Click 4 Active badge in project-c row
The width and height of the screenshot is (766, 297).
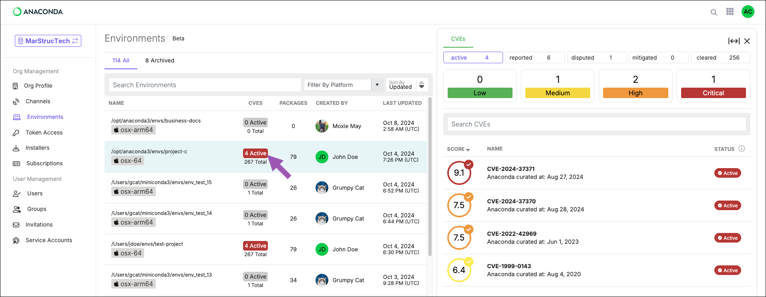255,153
